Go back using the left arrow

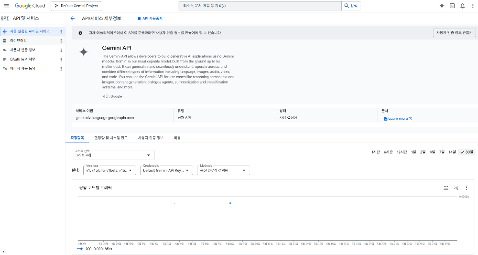[x=73, y=18]
